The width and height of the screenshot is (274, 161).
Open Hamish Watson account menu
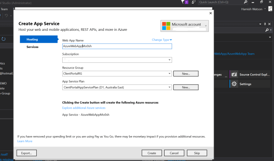pyautogui.click(x=253, y=9)
